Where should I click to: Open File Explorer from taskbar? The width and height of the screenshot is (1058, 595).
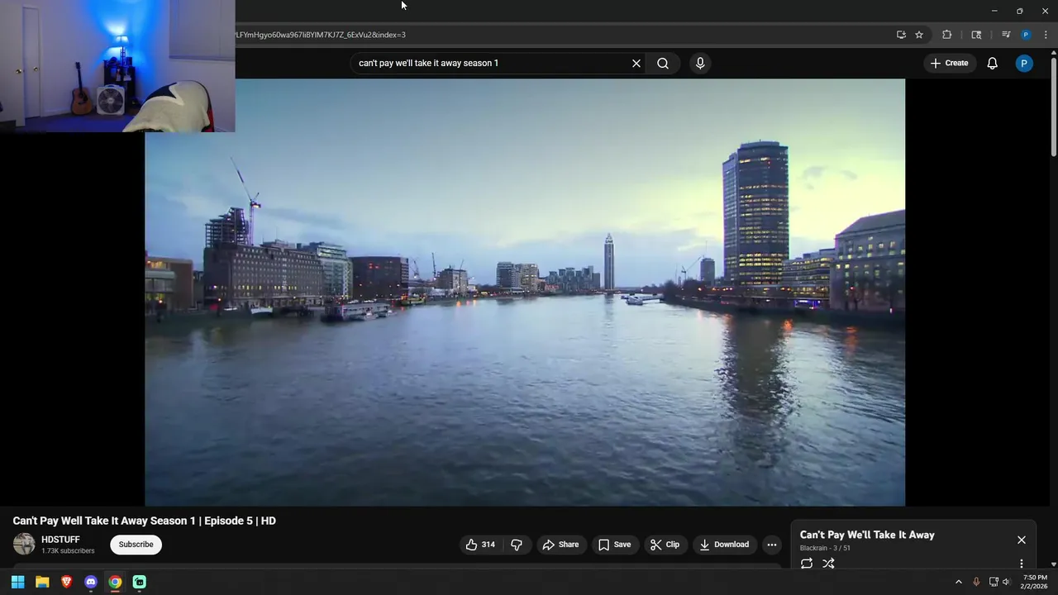tap(42, 582)
